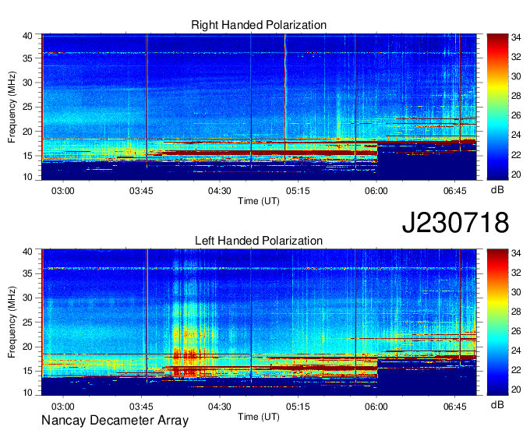Click the 28 dB tick on the top colorbar

tap(516, 97)
